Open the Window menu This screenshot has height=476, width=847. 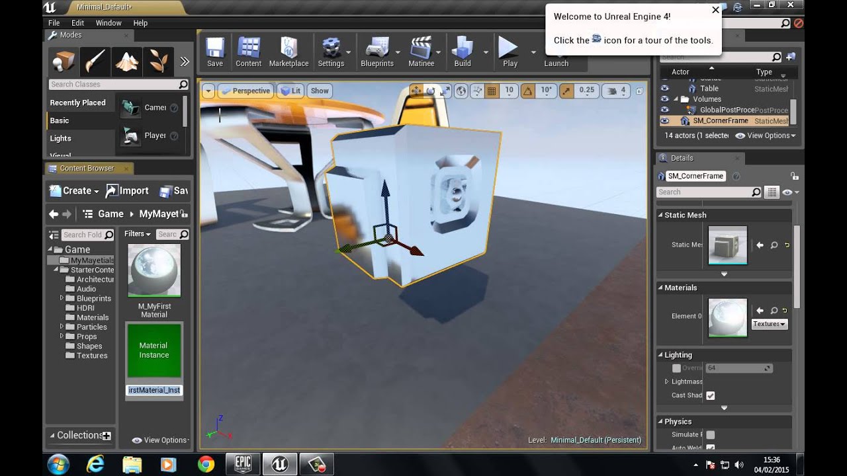coord(109,22)
